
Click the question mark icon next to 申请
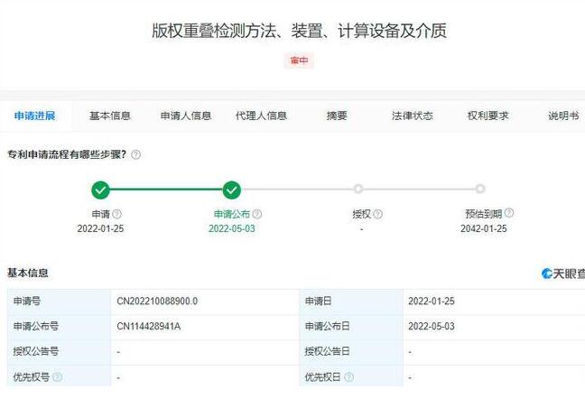116,214
